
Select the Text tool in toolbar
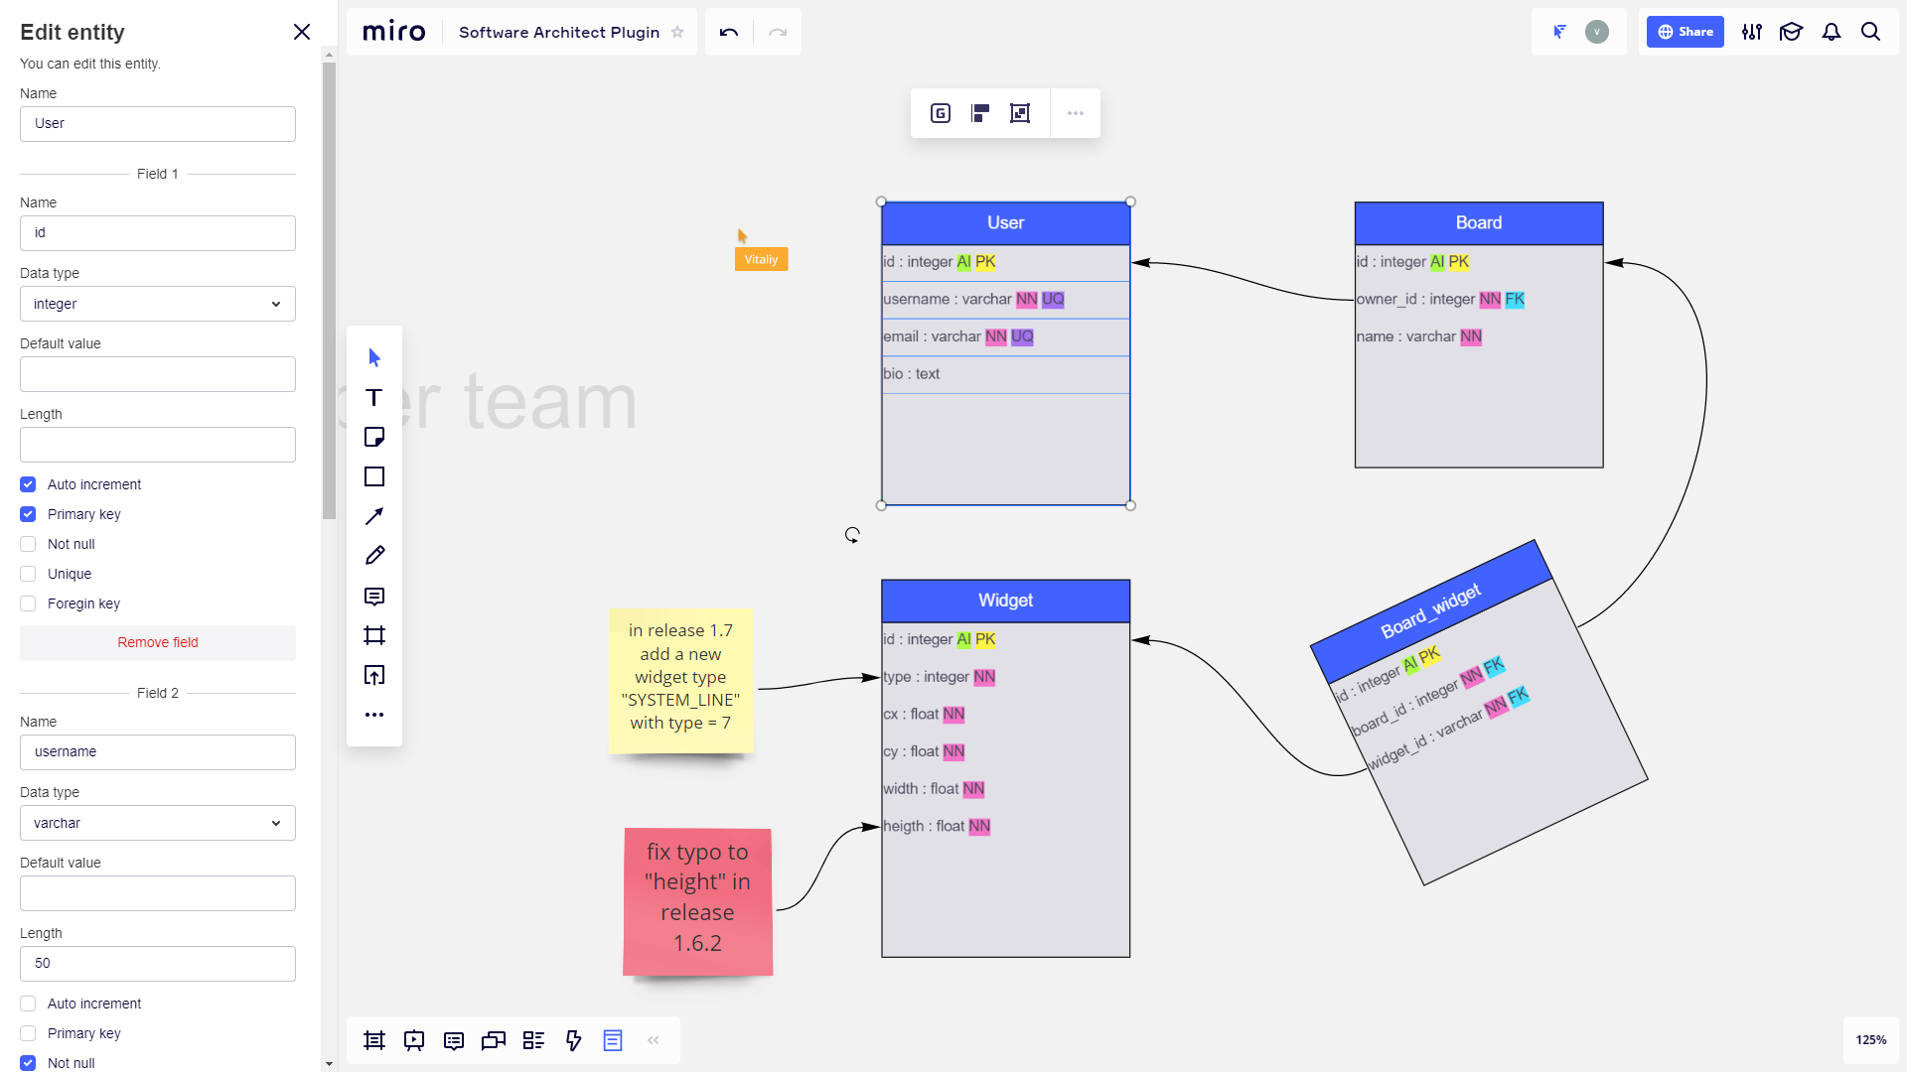coord(374,398)
